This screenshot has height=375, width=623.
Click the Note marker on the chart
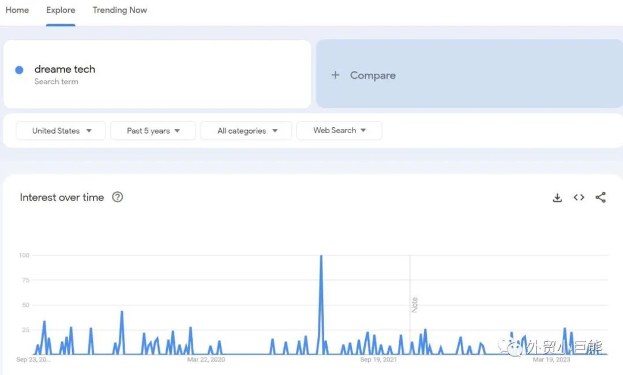pos(414,305)
